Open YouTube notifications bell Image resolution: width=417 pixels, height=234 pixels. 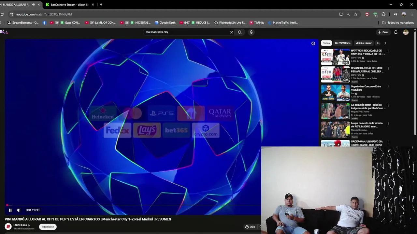[396, 32]
